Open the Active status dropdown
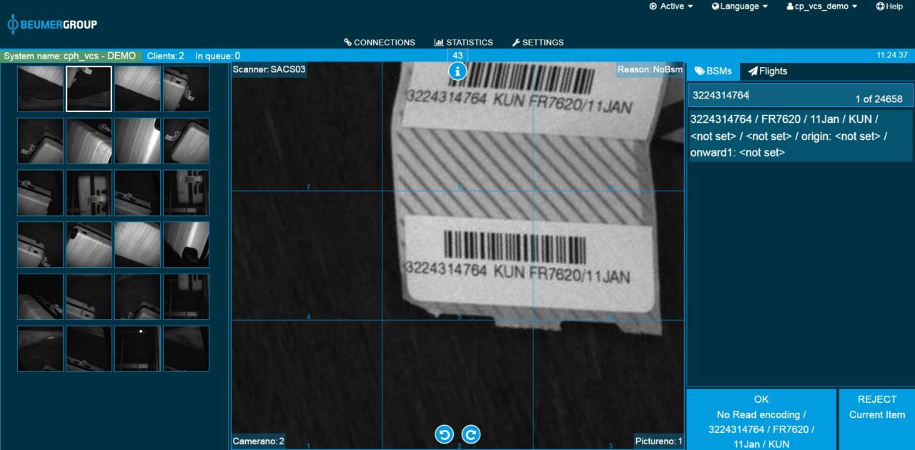The height and width of the screenshot is (450, 915). tap(671, 6)
